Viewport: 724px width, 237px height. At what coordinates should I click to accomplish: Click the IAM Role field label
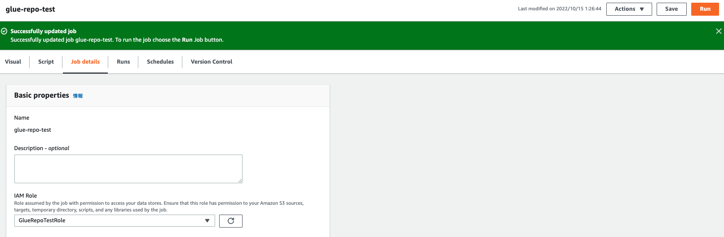coord(26,196)
